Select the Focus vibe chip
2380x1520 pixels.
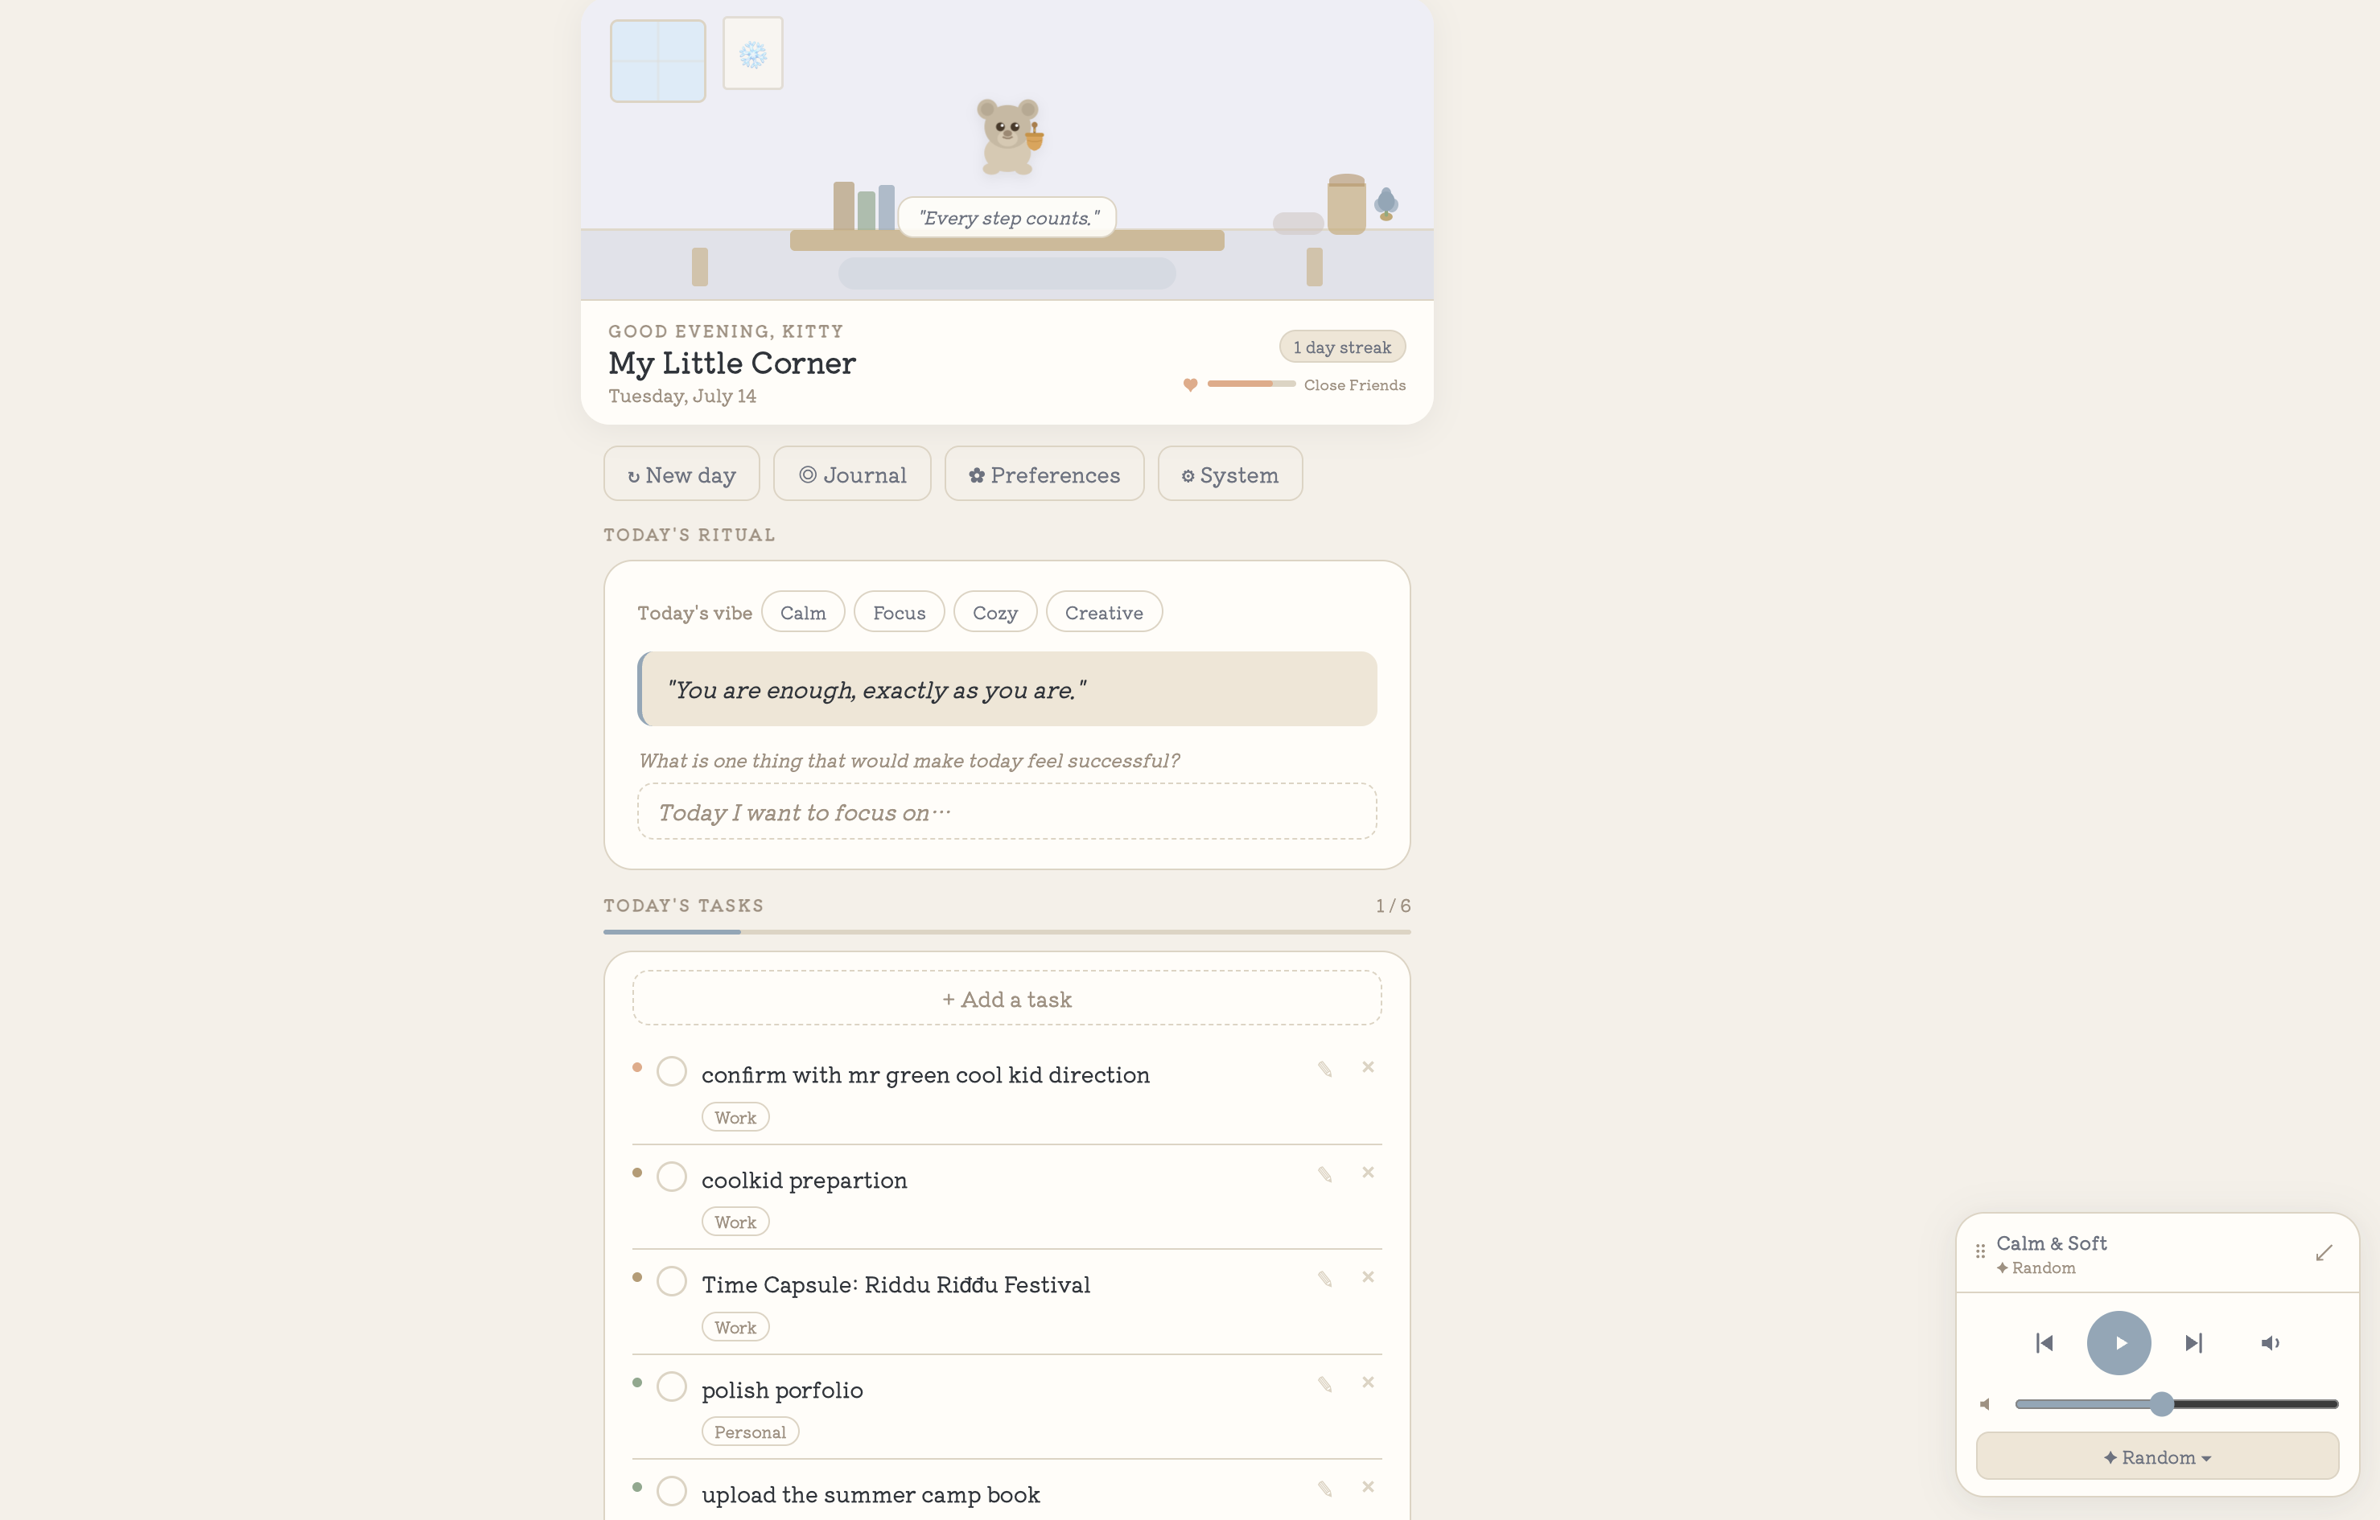[x=899, y=612]
